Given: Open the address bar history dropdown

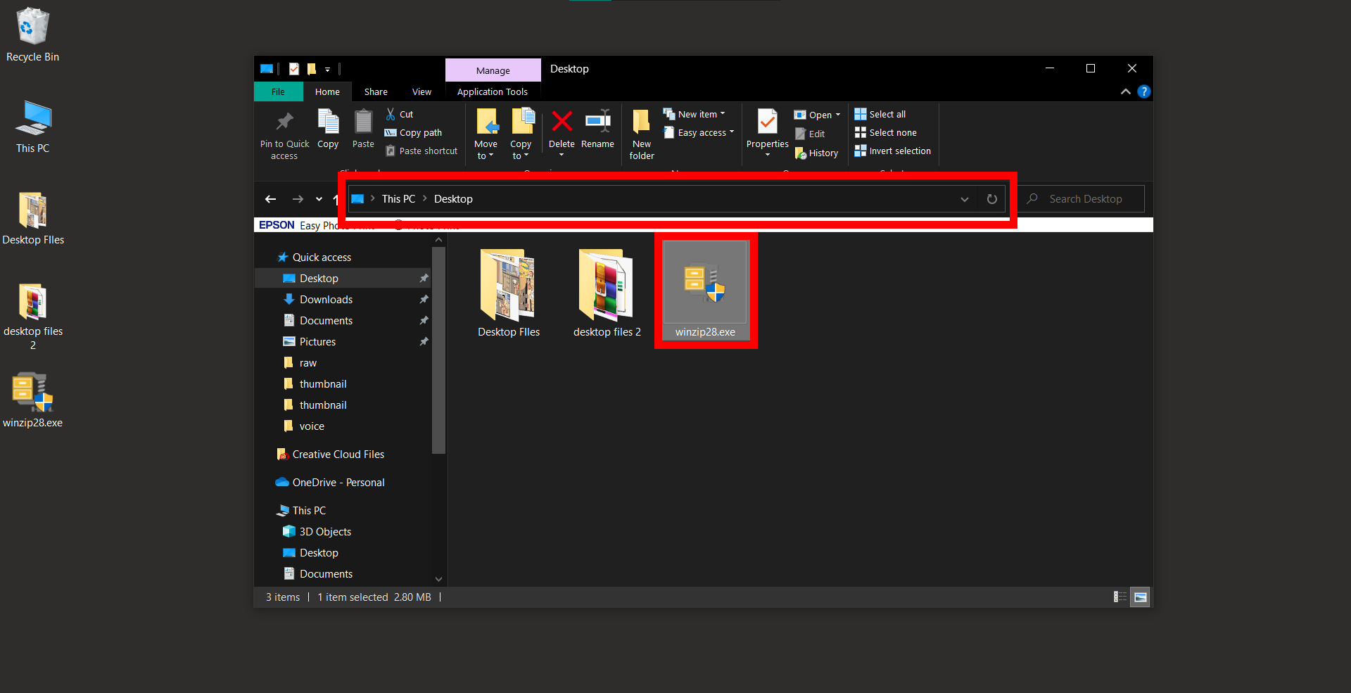Looking at the screenshot, I should (963, 199).
